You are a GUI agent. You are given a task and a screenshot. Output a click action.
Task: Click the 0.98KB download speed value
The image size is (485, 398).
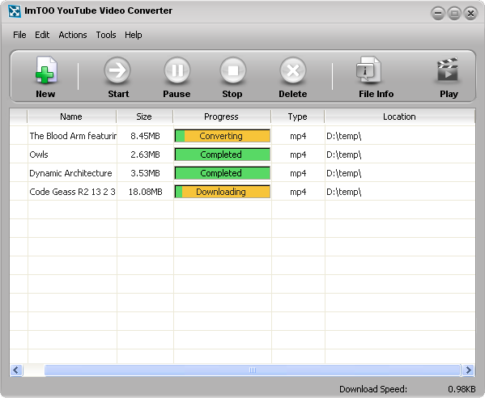tap(462, 389)
